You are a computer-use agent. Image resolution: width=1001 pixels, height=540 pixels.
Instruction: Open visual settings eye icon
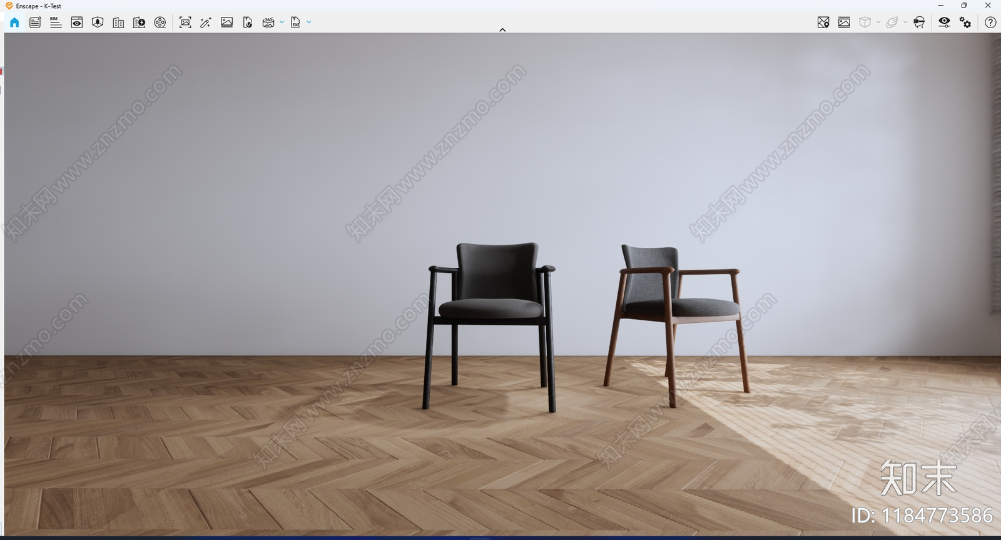pos(944,23)
